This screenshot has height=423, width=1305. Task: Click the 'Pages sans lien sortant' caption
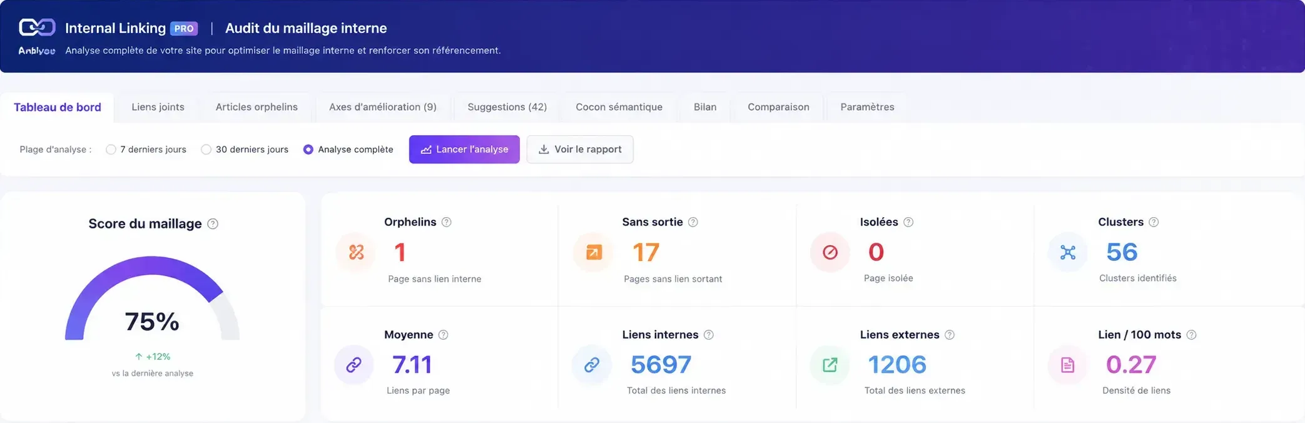click(x=673, y=279)
